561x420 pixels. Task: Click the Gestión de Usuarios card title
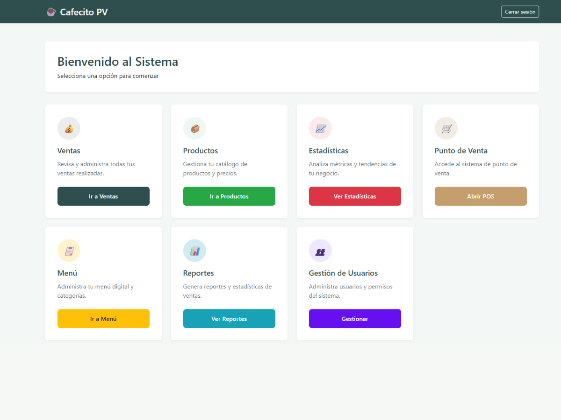343,273
